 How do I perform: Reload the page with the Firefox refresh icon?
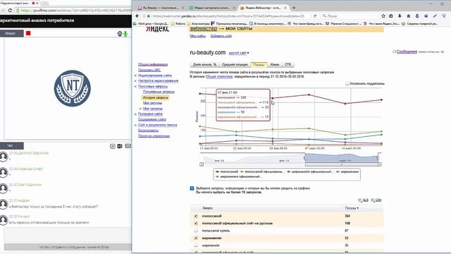point(315,16)
